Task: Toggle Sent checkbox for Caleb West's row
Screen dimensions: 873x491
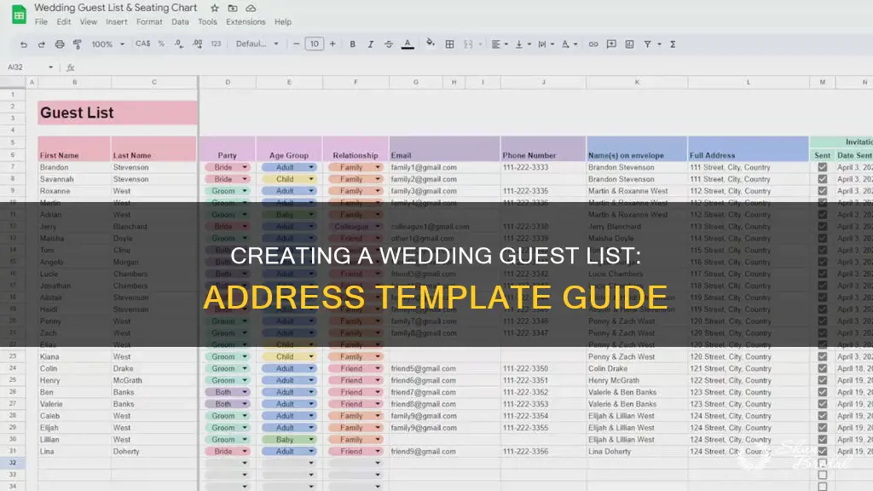Action: [x=823, y=416]
